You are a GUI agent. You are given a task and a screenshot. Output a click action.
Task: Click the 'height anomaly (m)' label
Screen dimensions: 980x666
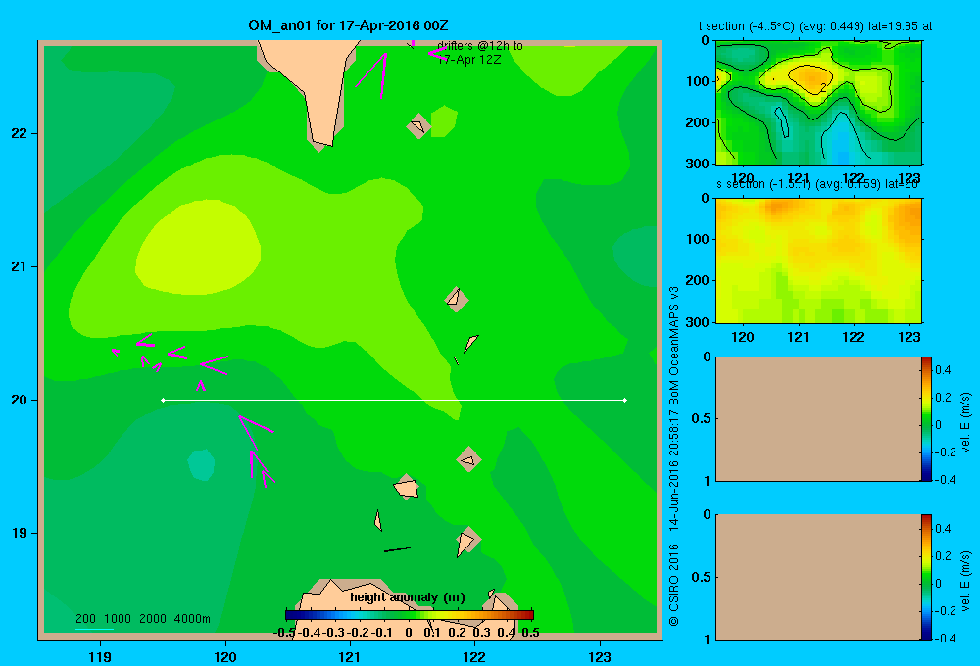pyautogui.click(x=408, y=597)
